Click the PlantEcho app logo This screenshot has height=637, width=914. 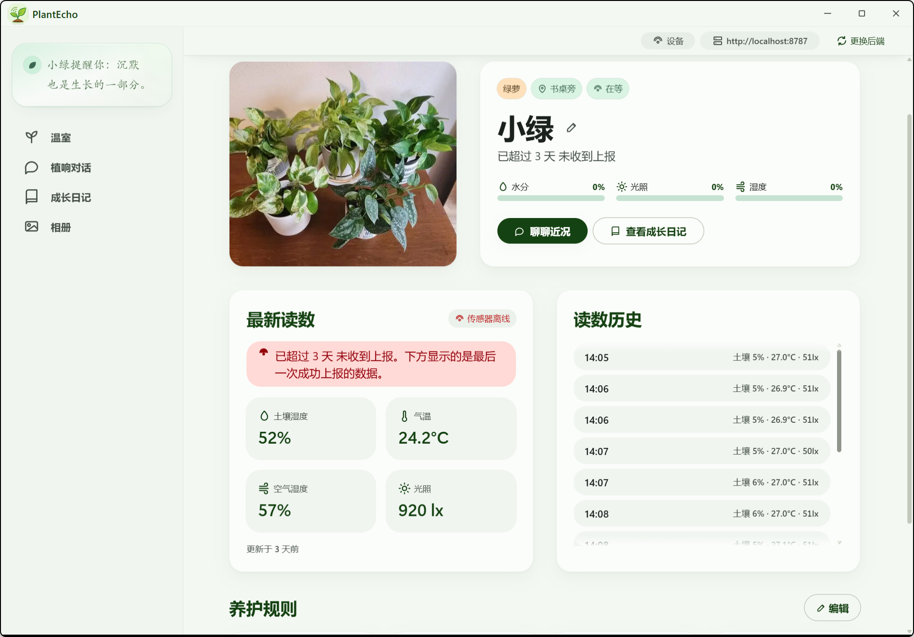click(18, 14)
